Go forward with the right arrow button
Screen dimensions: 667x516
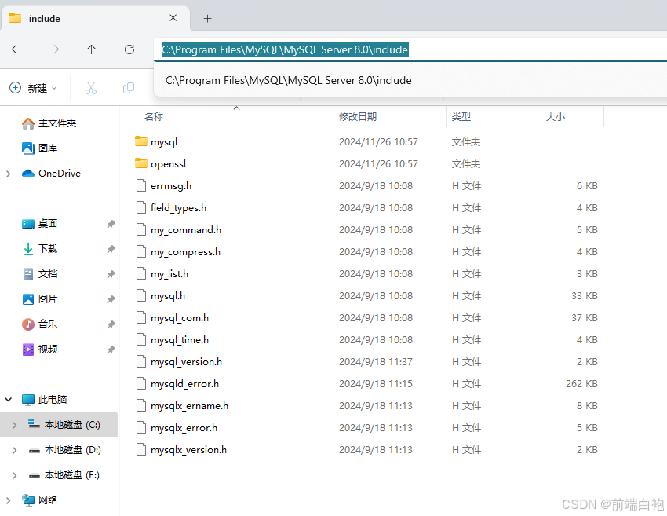(x=54, y=49)
